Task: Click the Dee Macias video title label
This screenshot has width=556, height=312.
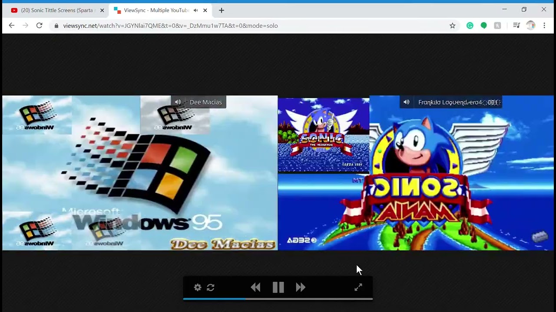Action: (x=206, y=102)
